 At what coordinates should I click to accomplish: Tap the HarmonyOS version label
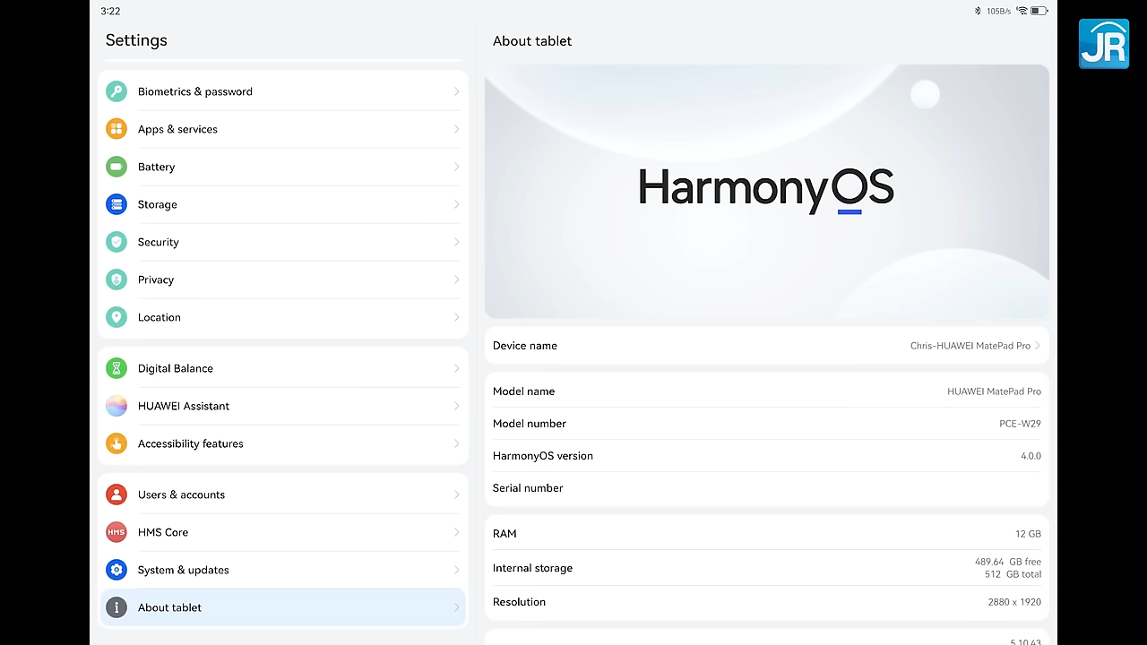[543, 456]
